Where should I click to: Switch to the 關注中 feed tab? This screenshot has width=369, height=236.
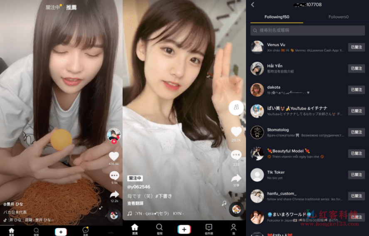click(53, 7)
